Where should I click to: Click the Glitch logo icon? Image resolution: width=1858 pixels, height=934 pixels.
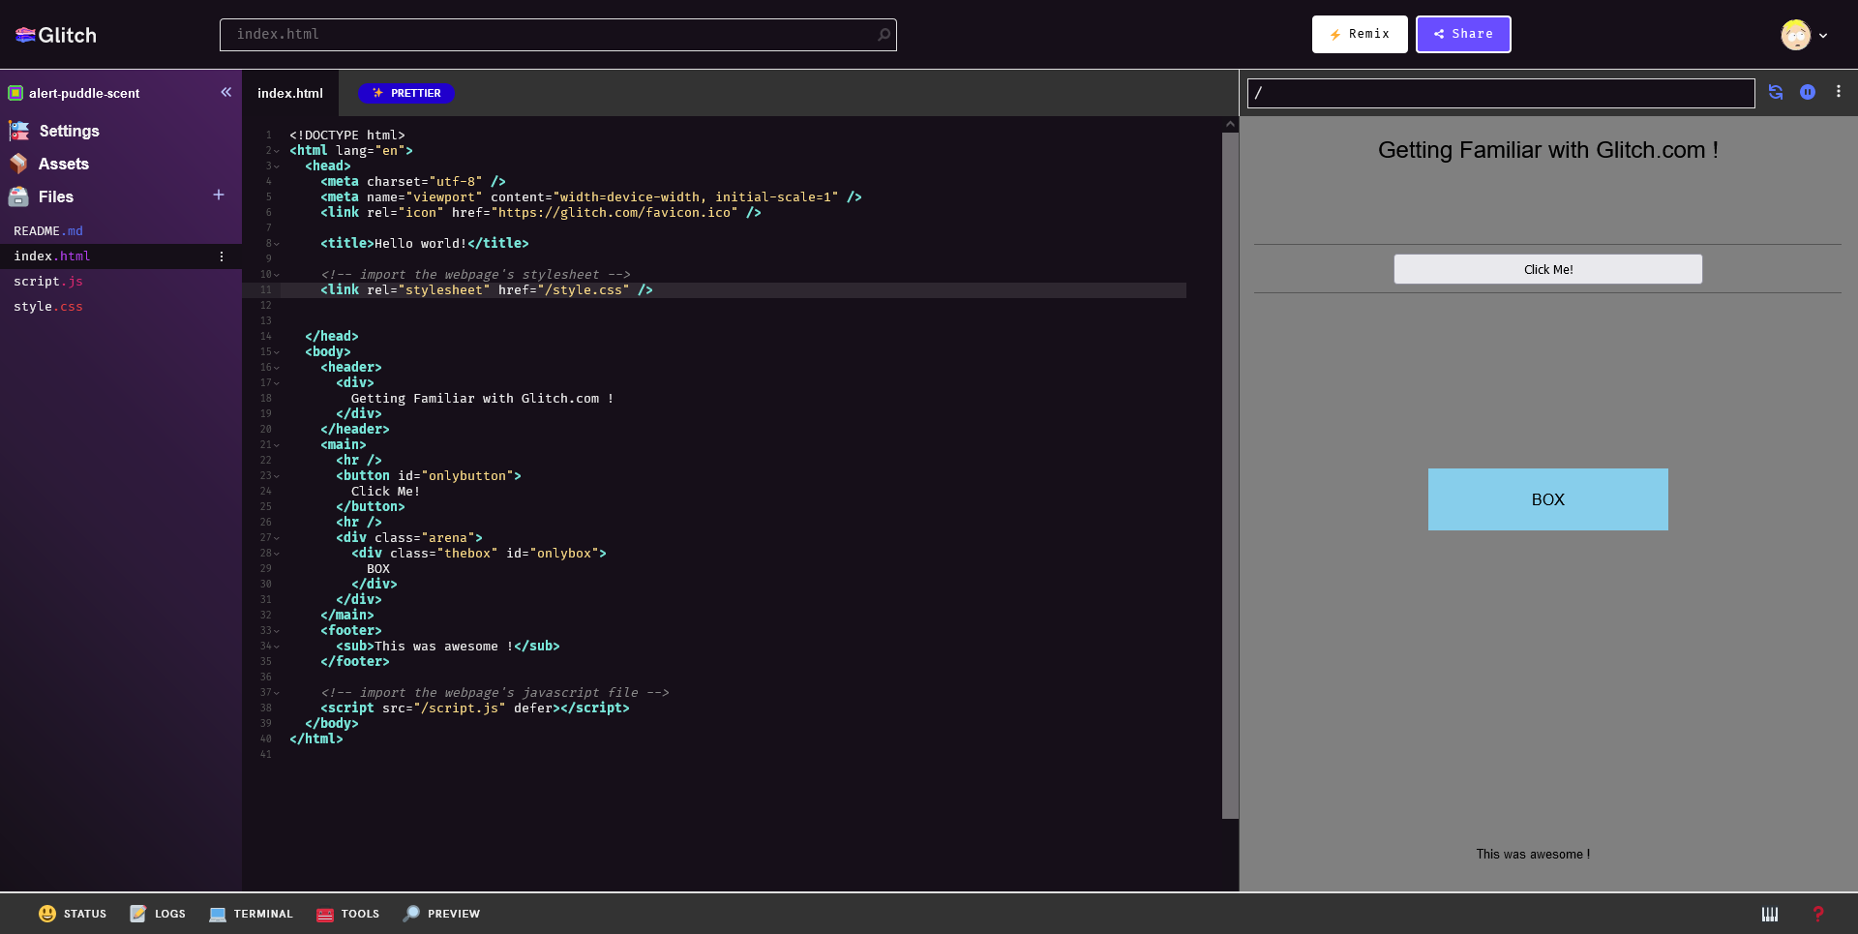click(26, 35)
